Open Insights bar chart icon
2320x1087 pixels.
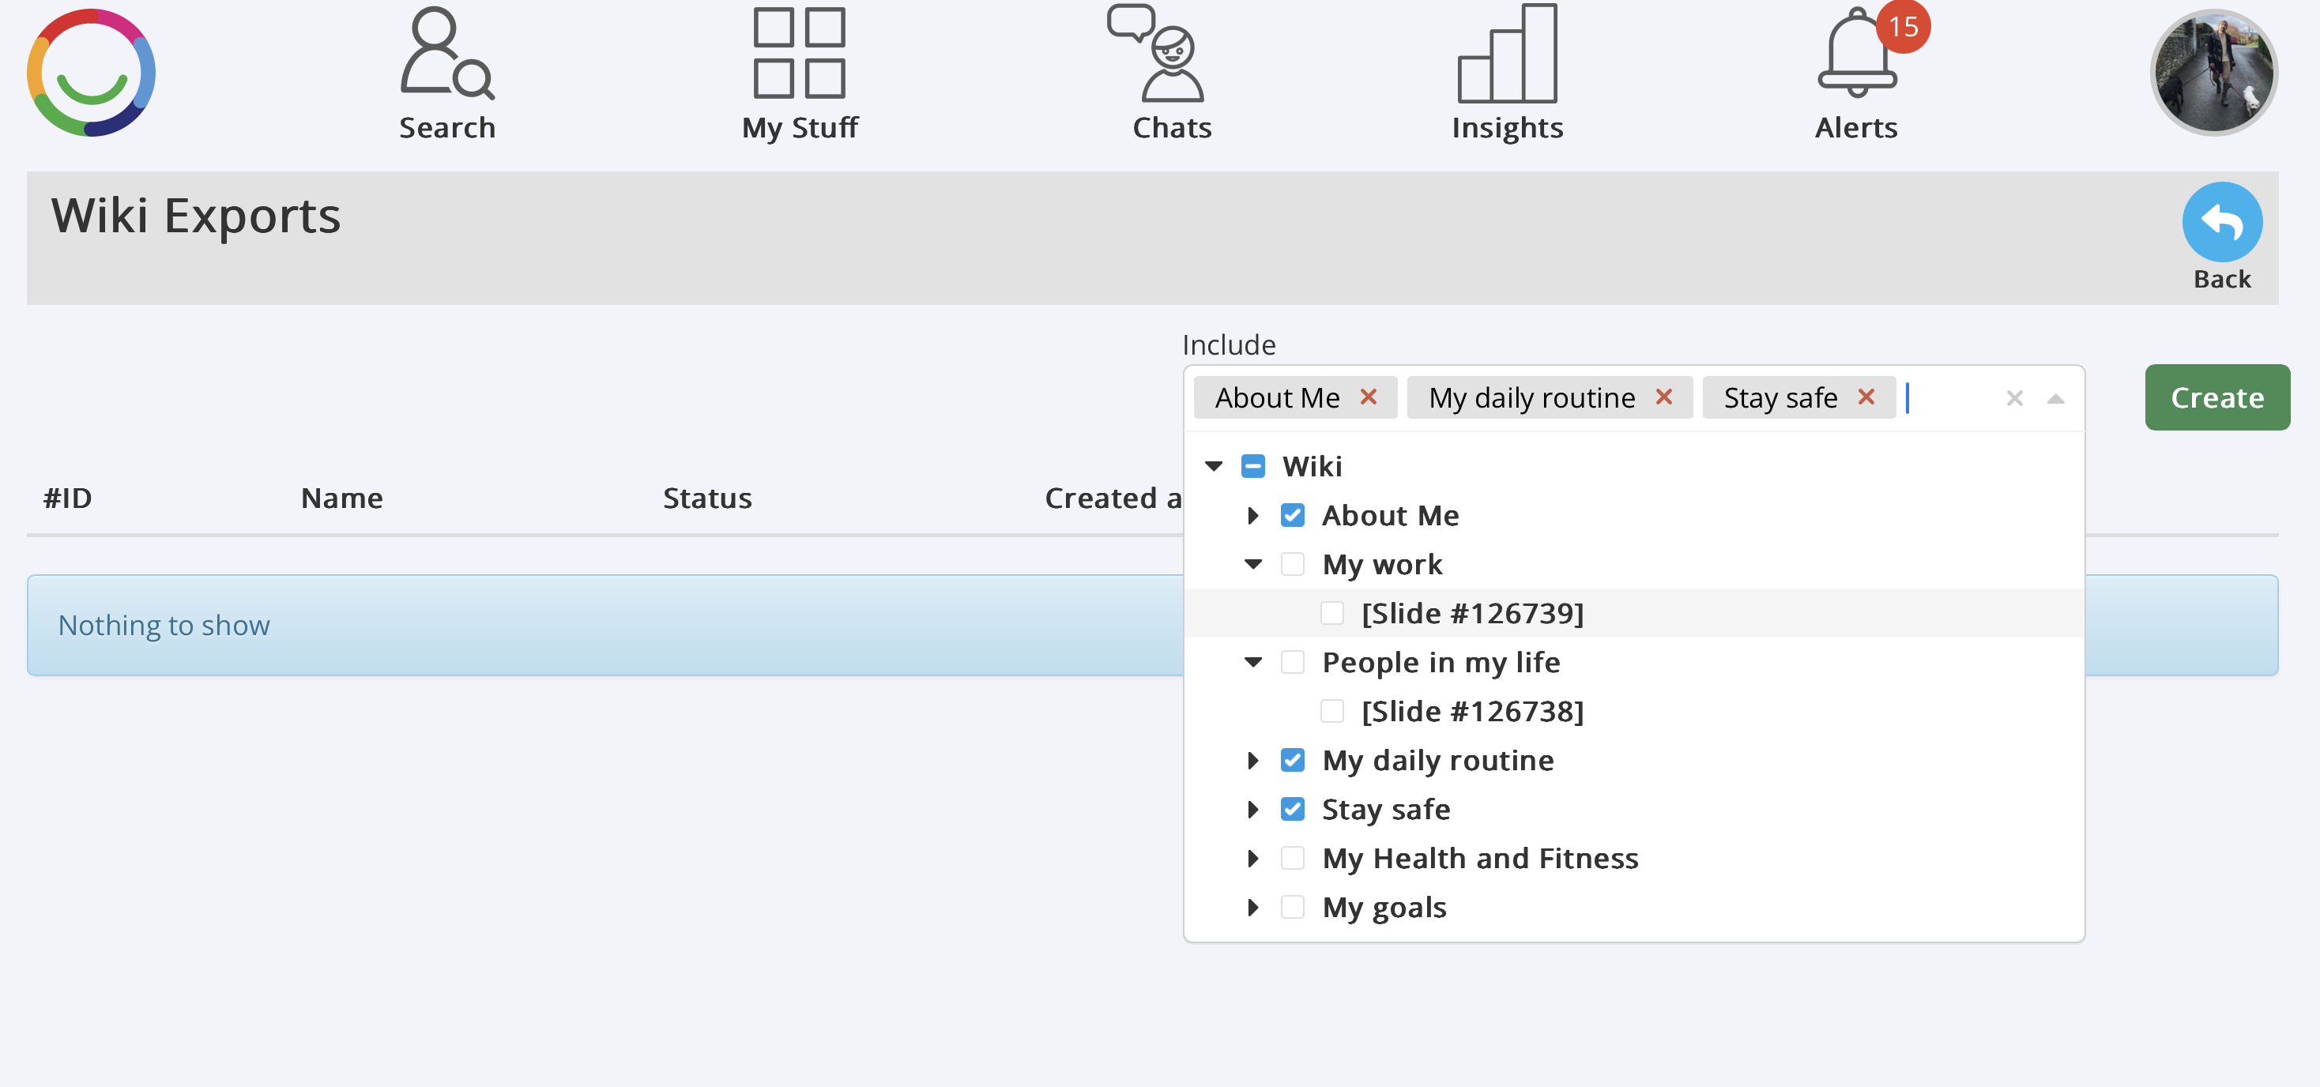[1507, 54]
